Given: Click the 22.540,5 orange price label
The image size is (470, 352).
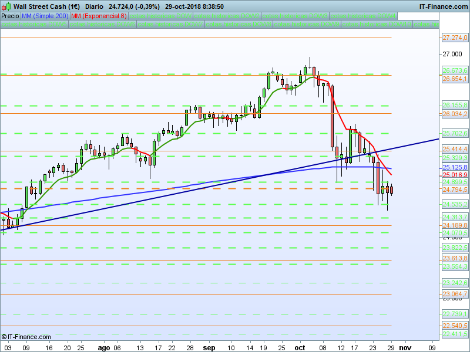Looking at the screenshot, I should [455, 326].
